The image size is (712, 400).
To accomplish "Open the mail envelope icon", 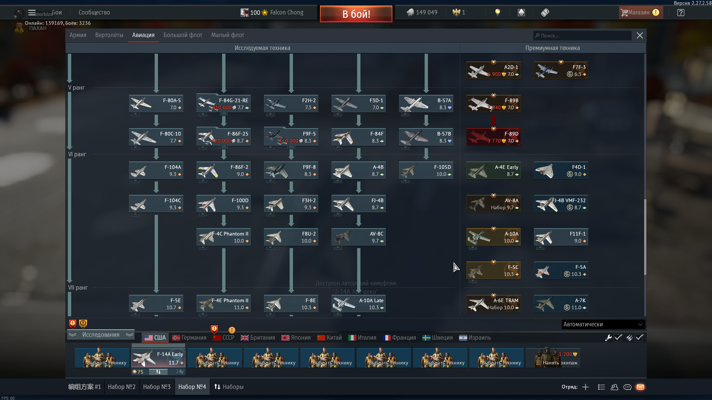I will point(640,387).
